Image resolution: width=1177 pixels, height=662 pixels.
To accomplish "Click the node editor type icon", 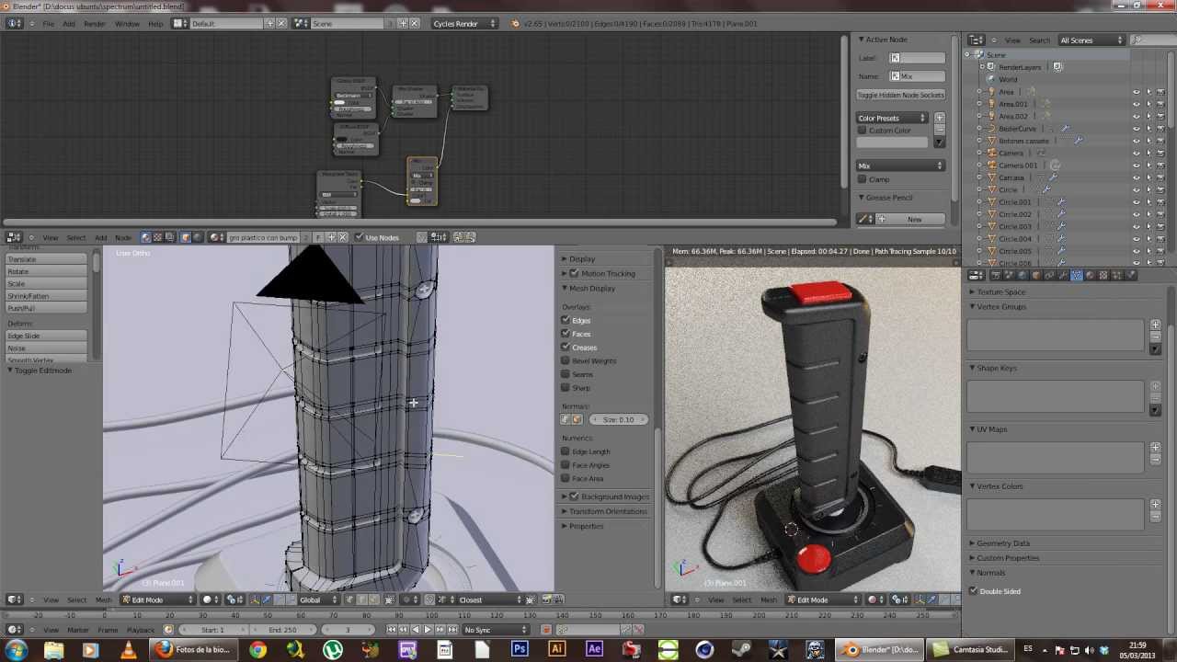I will tap(14, 237).
